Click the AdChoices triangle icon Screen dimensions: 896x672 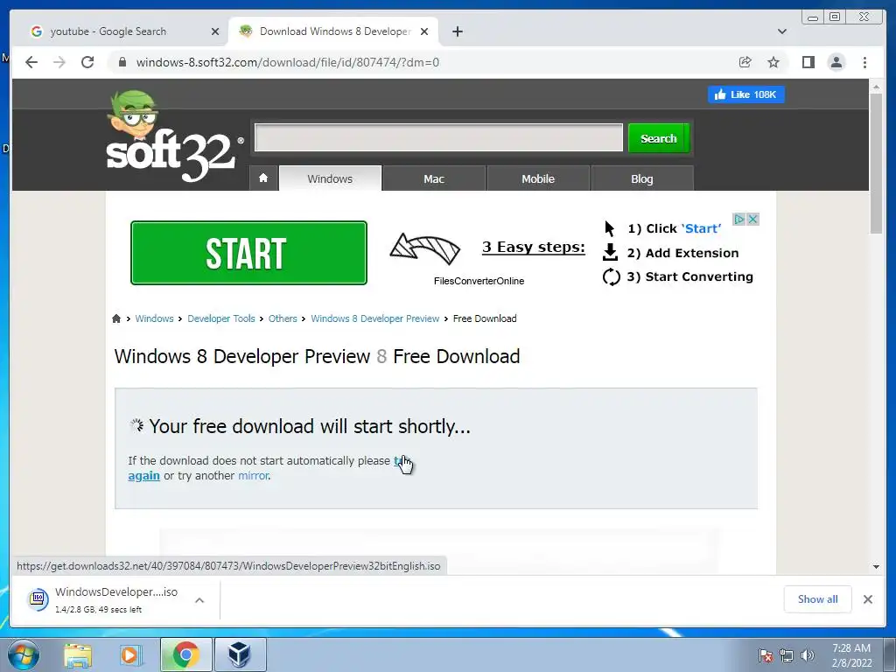tap(738, 219)
